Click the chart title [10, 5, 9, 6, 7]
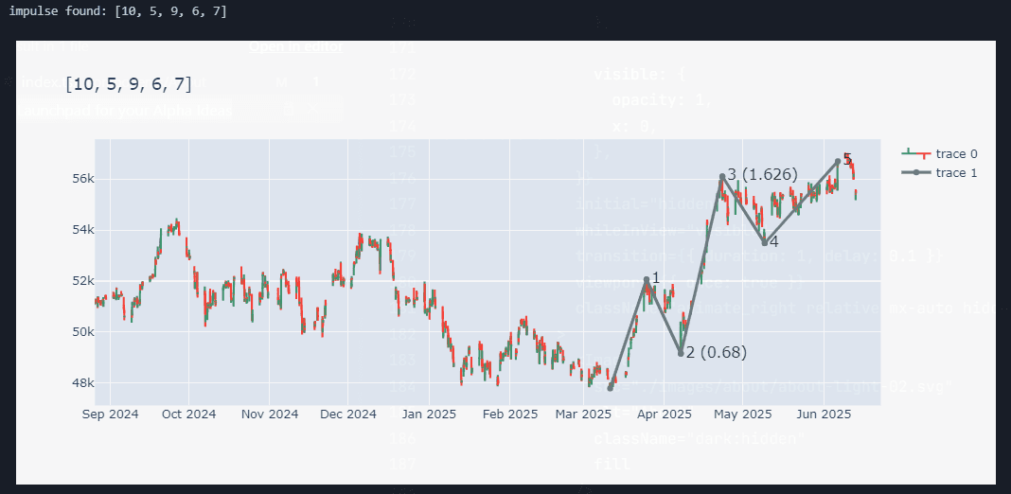 pos(129,84)
